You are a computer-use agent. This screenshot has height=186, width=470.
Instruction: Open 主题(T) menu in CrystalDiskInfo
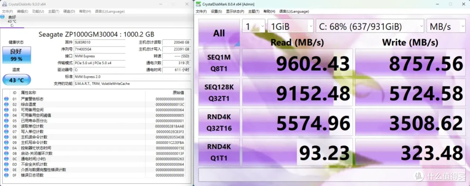pyautogui.click(x=54, y=11)
